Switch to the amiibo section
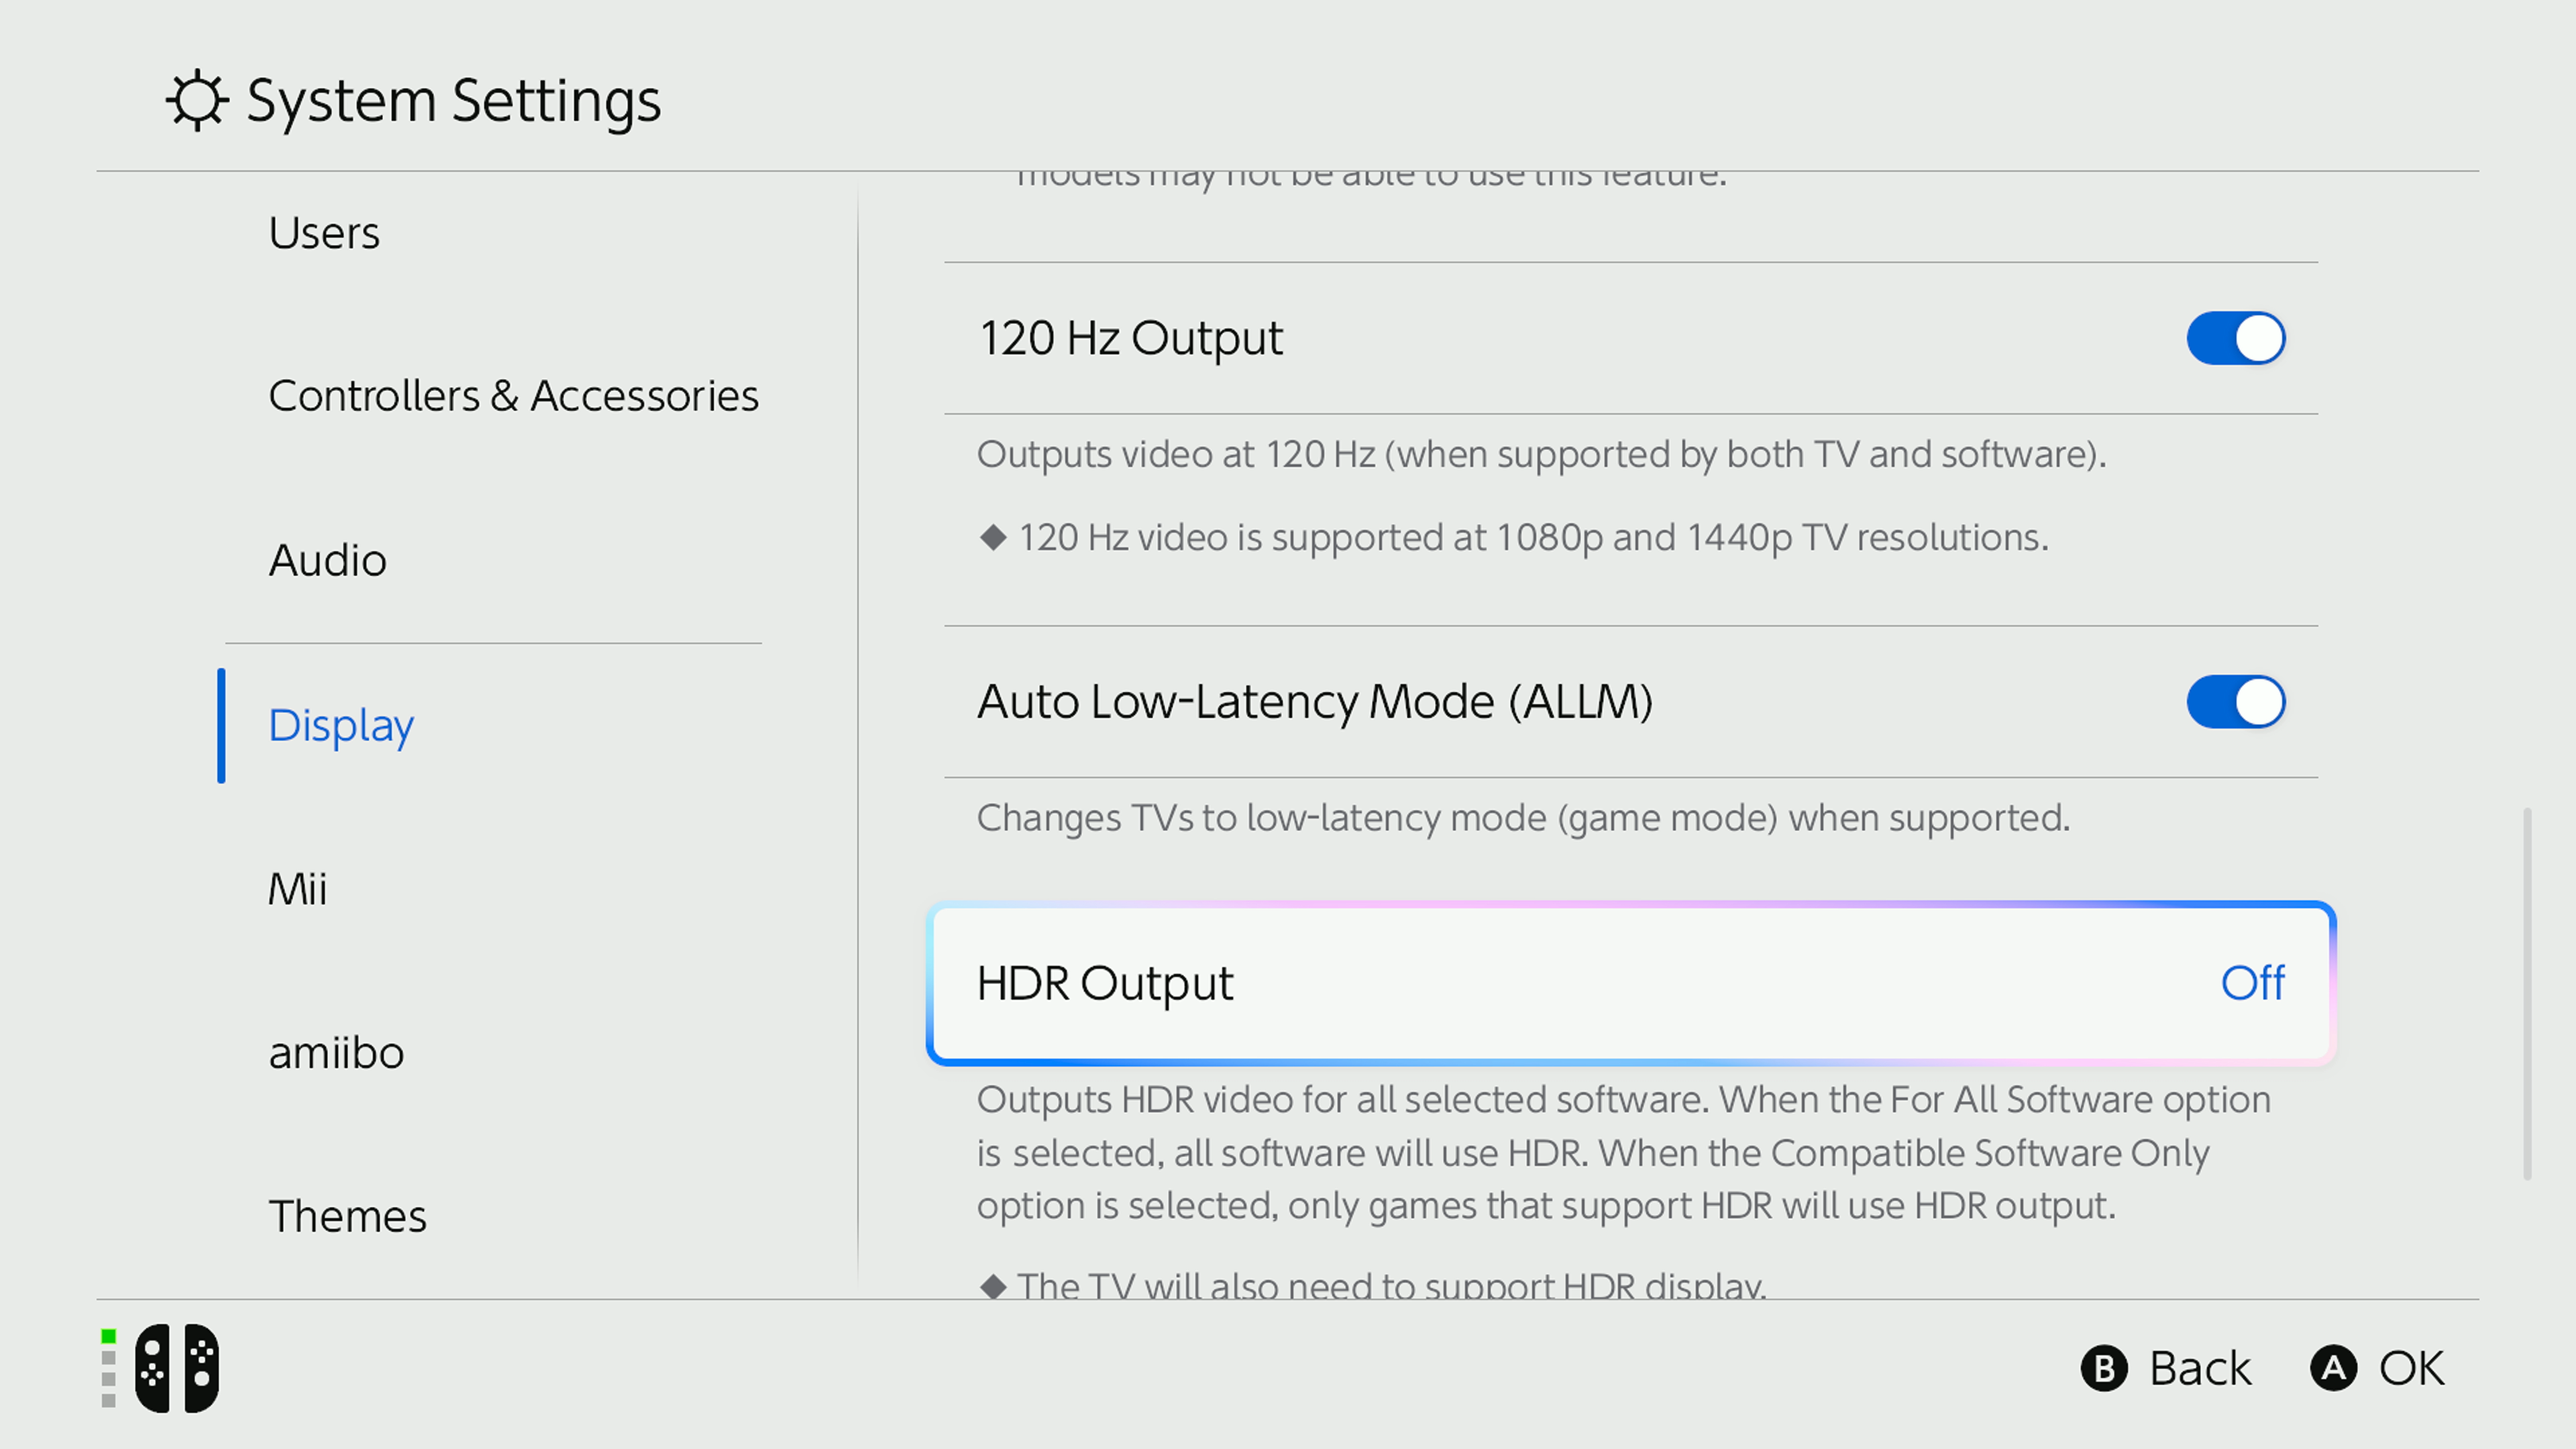The image size is (2576, 1449). [x=336, y=1053]
